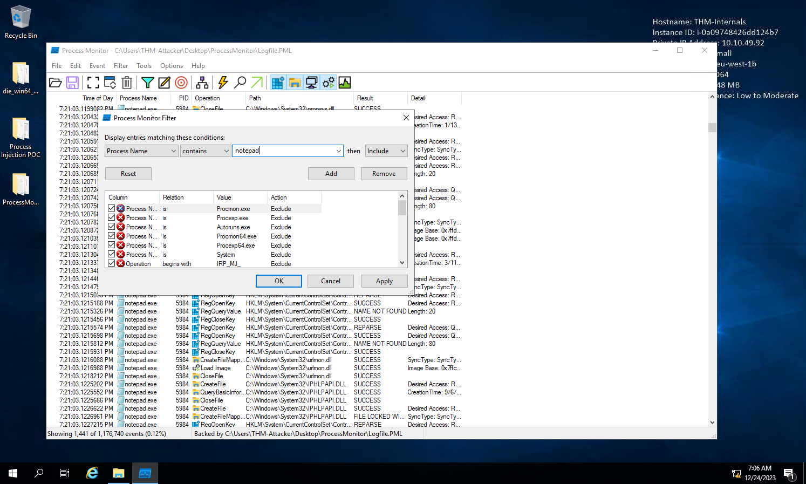Image resolution: width=806 pixels, height=484 pixels.
Task: Uncheck the System filter checkbox
Action: 112,254
